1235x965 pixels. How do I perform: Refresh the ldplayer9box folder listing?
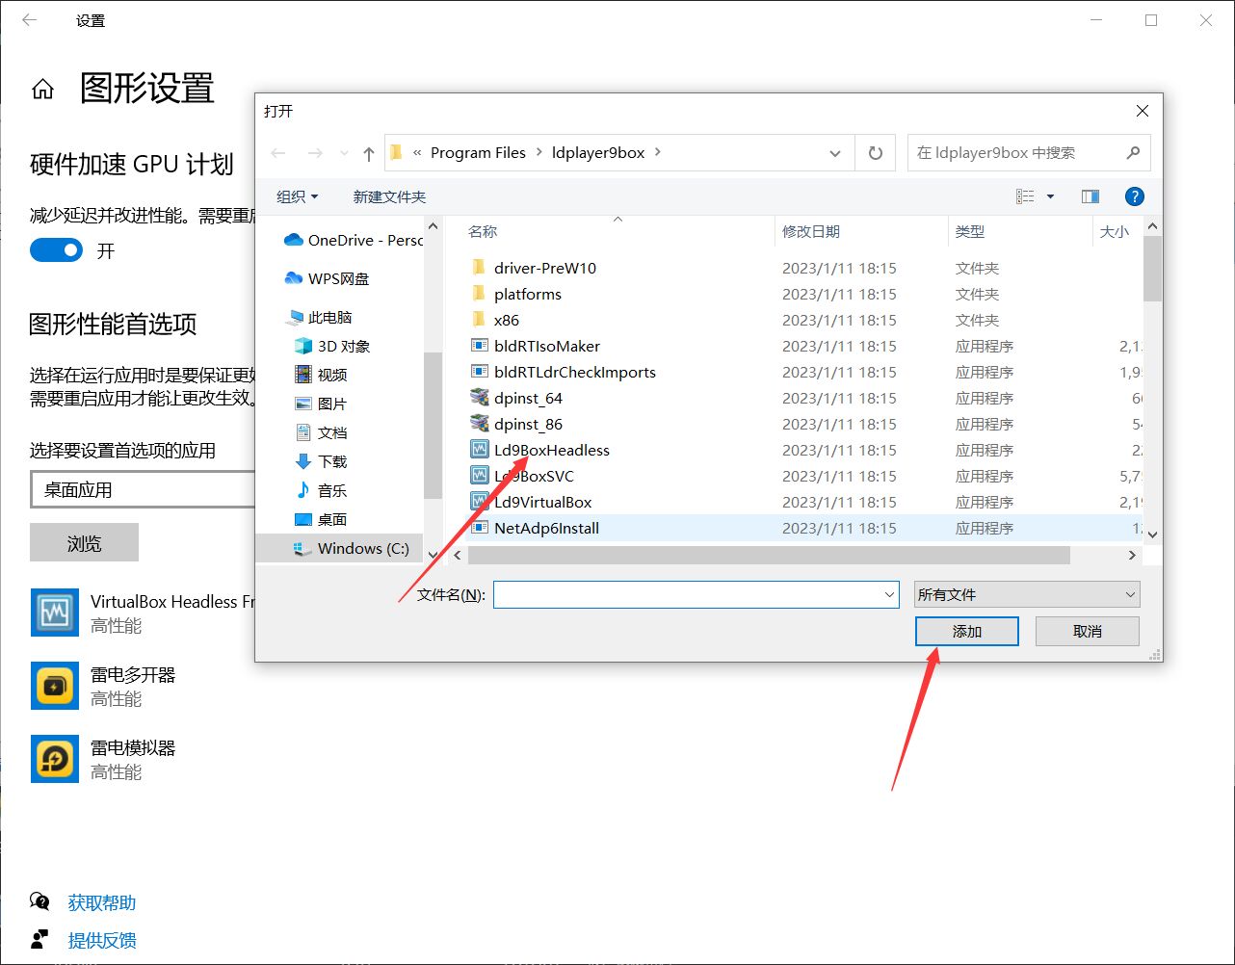click(875, 153)
